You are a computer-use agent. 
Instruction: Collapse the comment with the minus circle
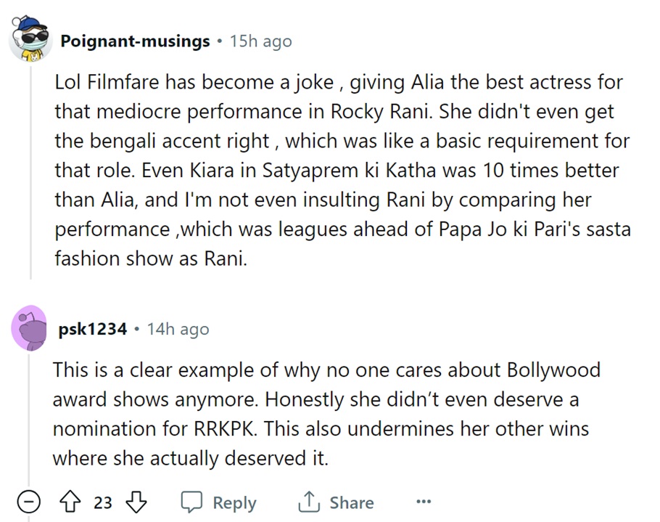(30, 502)
